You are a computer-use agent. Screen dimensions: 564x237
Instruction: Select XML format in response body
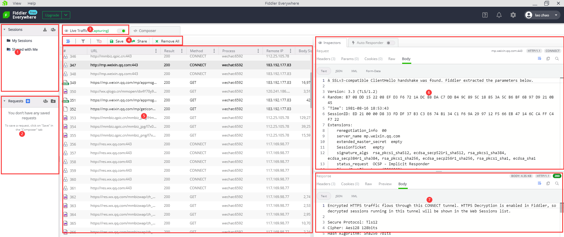pos(354,196)
